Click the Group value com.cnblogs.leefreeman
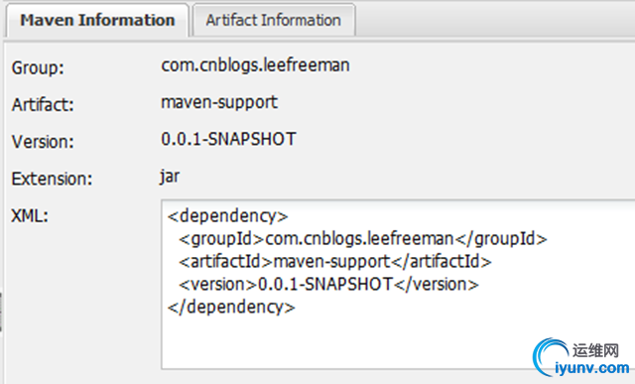The height and width of the screenshot is (384, 635). 255,65
